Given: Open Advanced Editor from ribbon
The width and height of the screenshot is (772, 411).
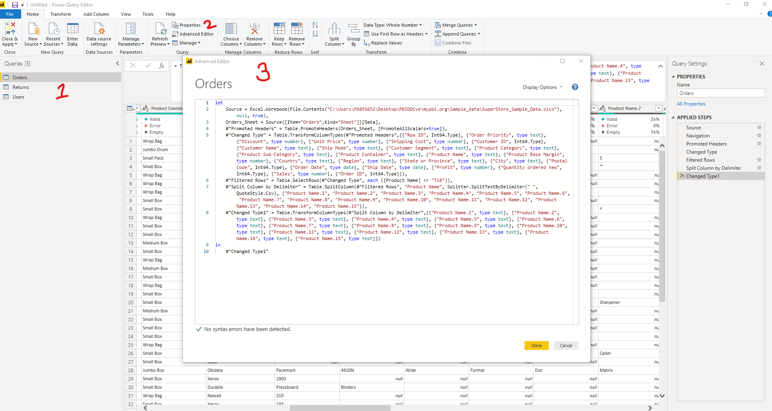Looking at the screenshot, I should (x=193, y=34).
